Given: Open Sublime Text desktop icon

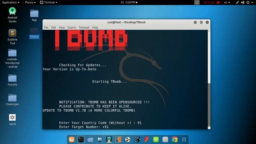Looking at the screenshot, I should 12,37.
